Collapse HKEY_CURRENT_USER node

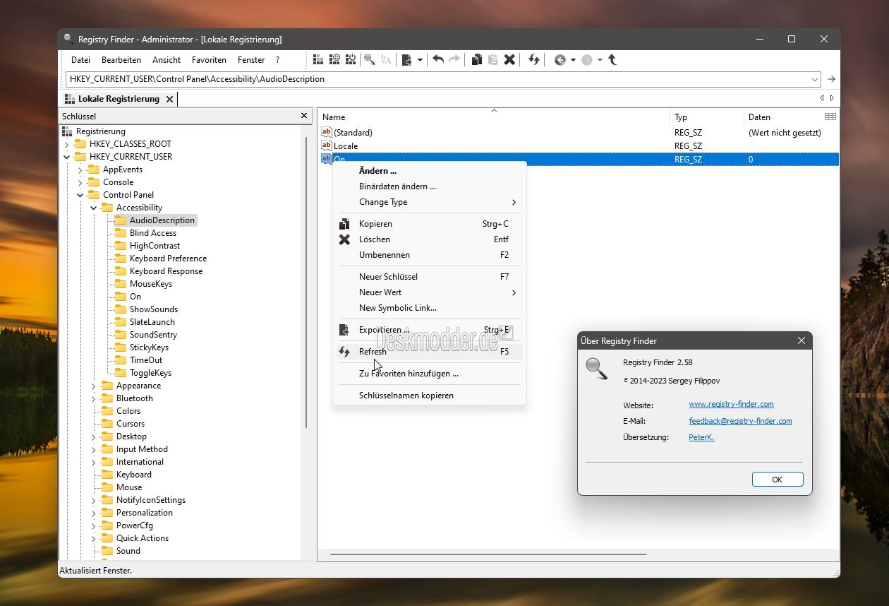66,157
